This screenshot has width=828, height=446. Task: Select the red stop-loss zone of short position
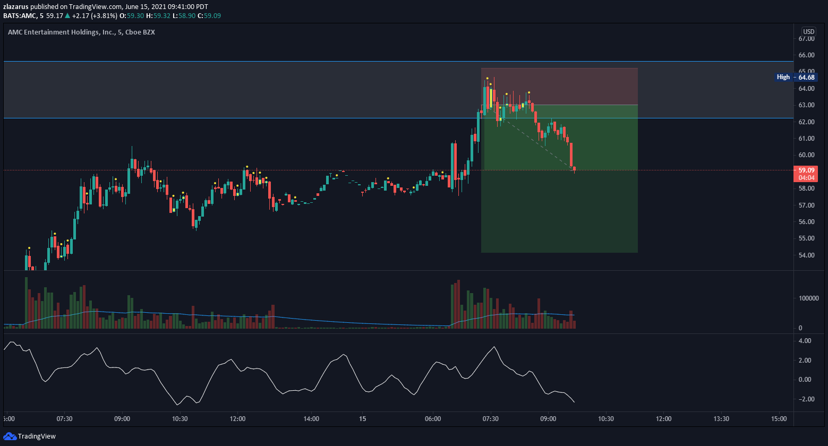click(559, 86)
